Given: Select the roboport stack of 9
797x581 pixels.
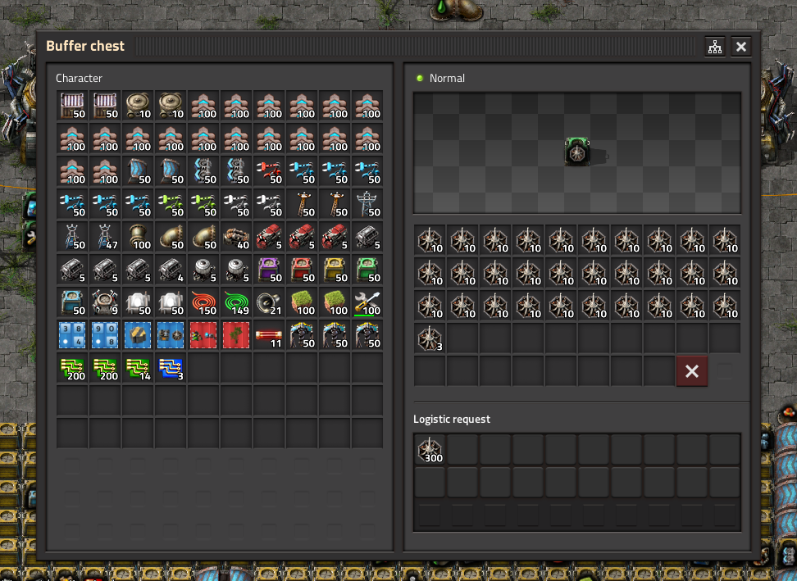Looking at the screenshot, I should (x=105, y=302).
